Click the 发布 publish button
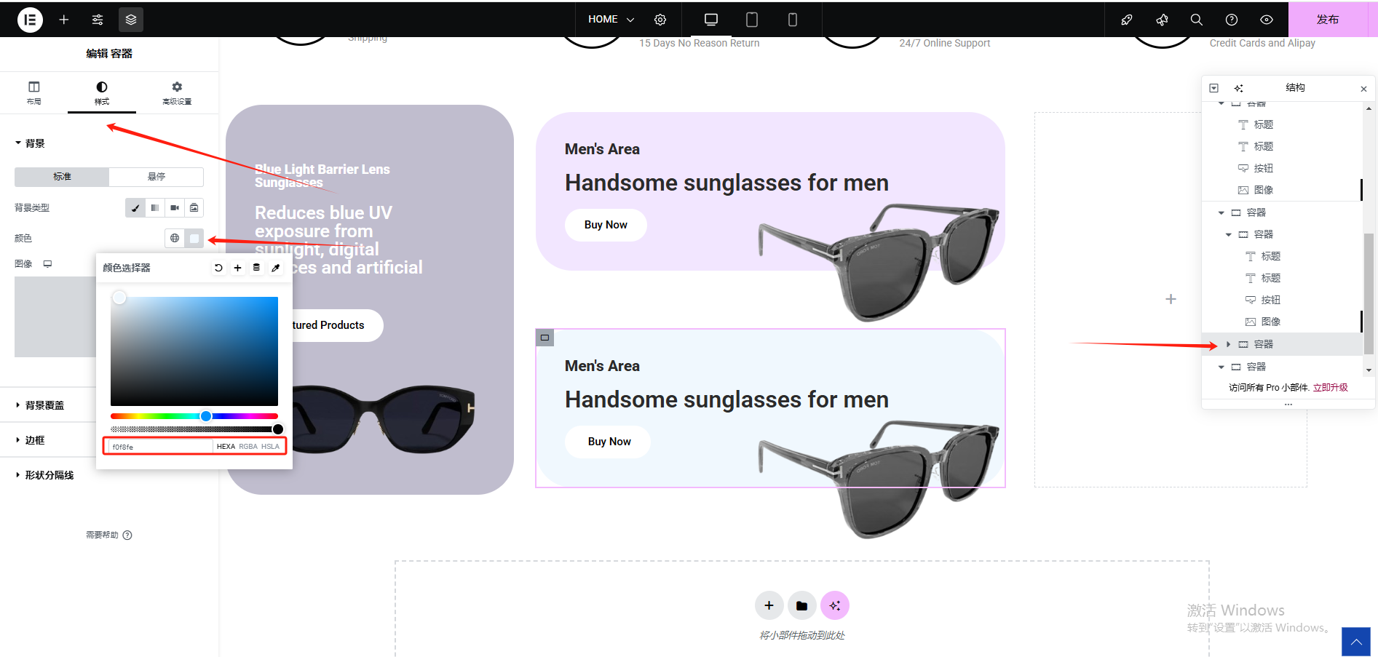Image resolution: width=1378 pixels, height=657 pixels. [x=1327, y=20]
